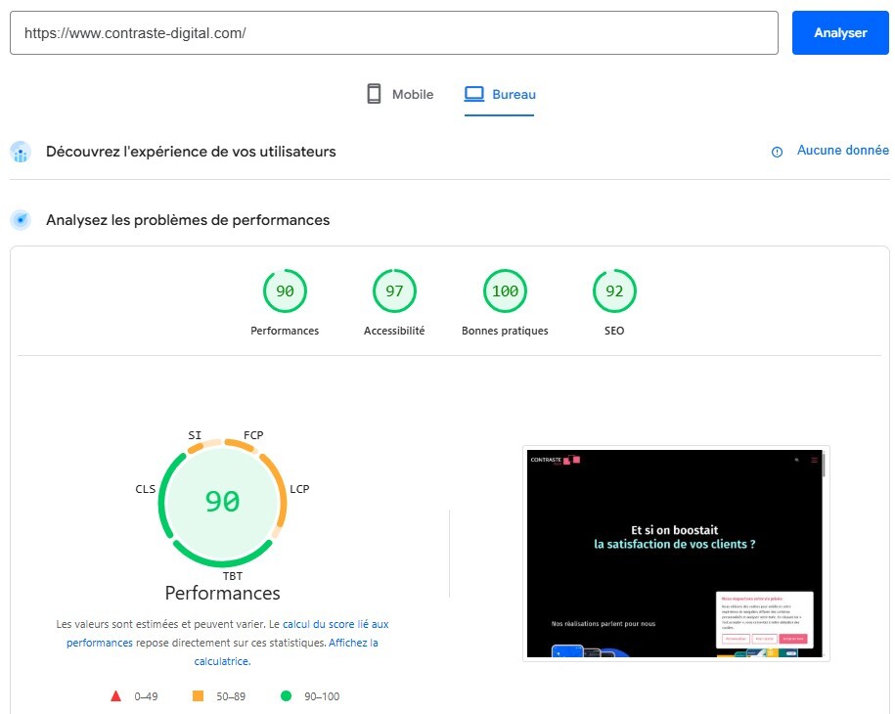
Task: Click the green 90–100 legend dot
Action: click(x=286, y=696)
